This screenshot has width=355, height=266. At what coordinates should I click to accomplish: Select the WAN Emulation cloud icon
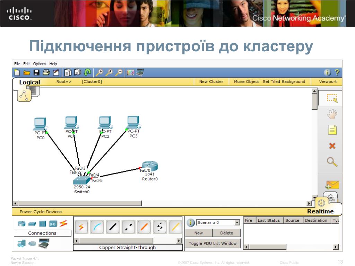tap(32, 243)
